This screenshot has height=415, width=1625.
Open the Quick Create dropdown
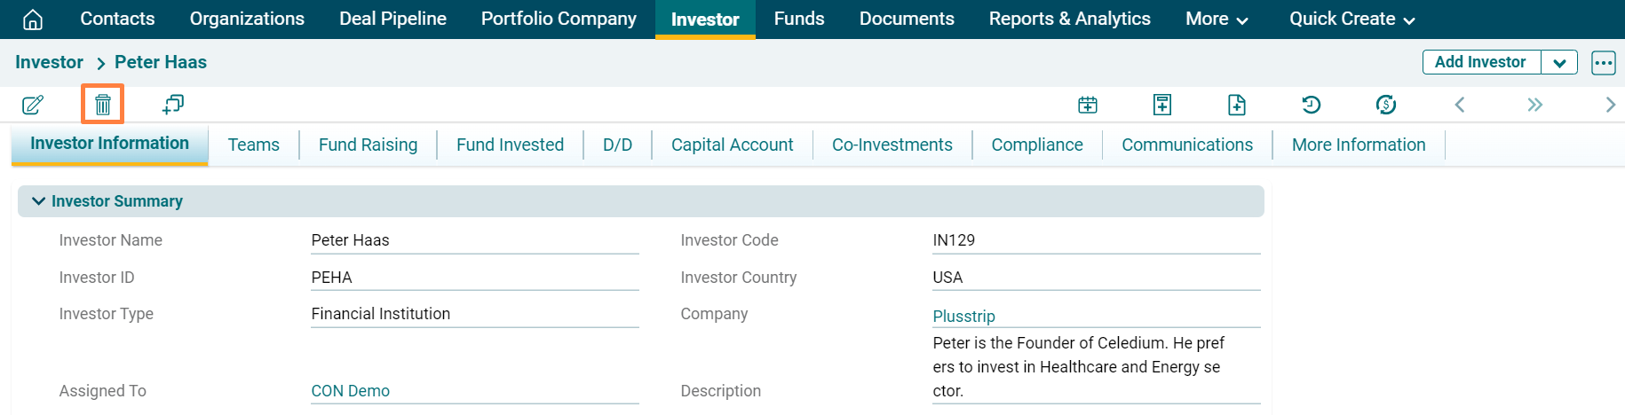click(1352, 19)
